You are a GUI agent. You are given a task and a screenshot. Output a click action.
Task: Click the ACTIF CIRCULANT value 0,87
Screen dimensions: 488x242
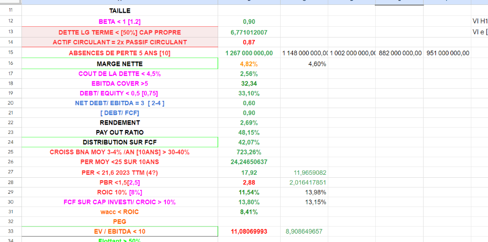(x=249, y=42)
